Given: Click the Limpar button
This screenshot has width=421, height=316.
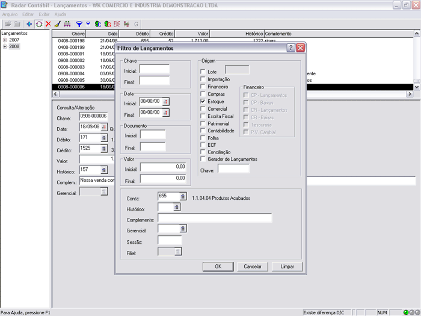Looking at the screenshot, I should (x=287, y=266).
